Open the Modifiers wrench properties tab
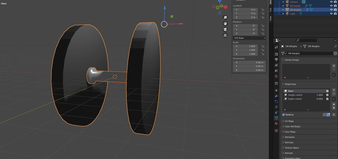This screenshot has height=159, width=338. pyautogui.click(x=276, y=96)
